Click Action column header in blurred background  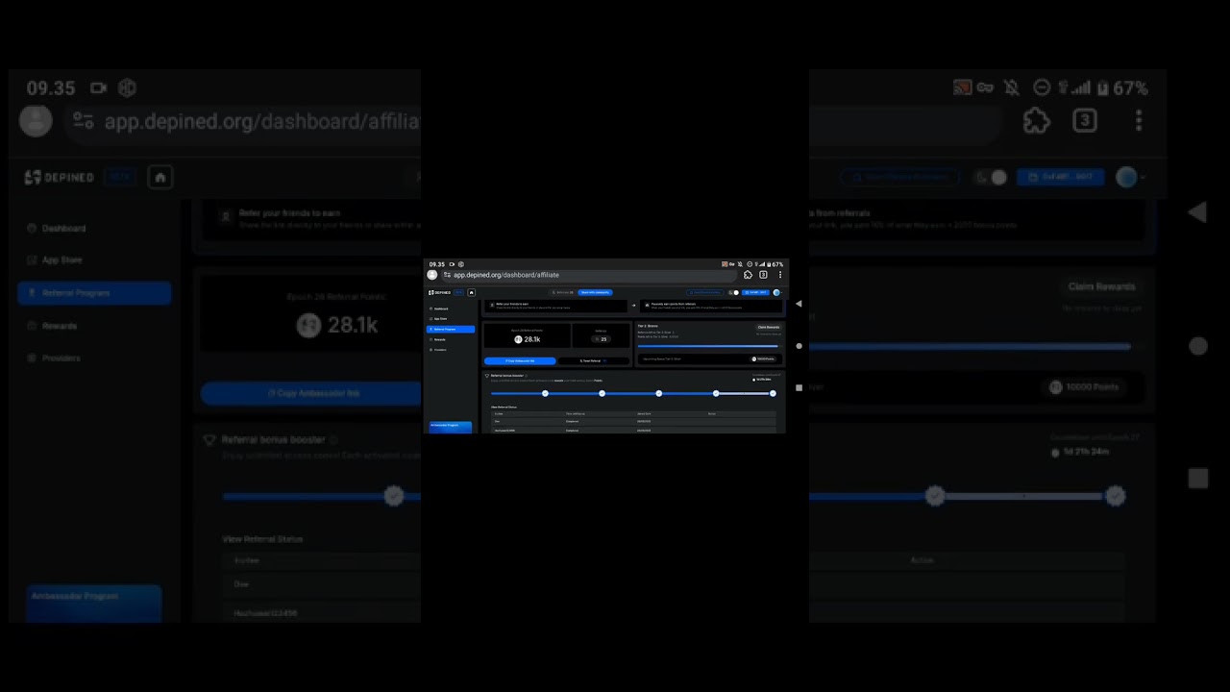click(x=922, y=559)
